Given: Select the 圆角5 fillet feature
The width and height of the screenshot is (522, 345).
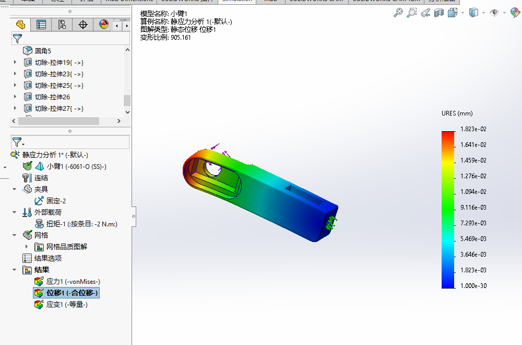Looking at the screenshot, I should [x=43, y=51].
